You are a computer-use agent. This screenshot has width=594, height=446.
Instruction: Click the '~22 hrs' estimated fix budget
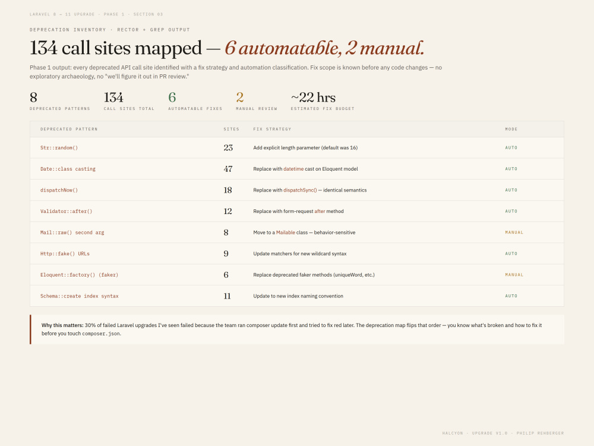click(323, 101)
